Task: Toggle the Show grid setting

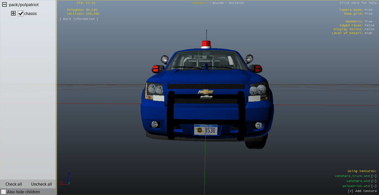Action: [x=368, y=14]
